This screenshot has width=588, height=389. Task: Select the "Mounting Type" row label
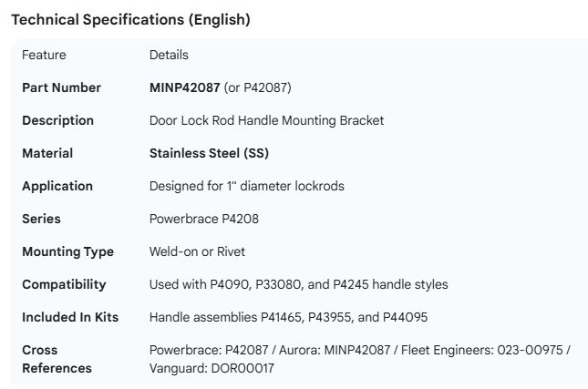point(67,251)
